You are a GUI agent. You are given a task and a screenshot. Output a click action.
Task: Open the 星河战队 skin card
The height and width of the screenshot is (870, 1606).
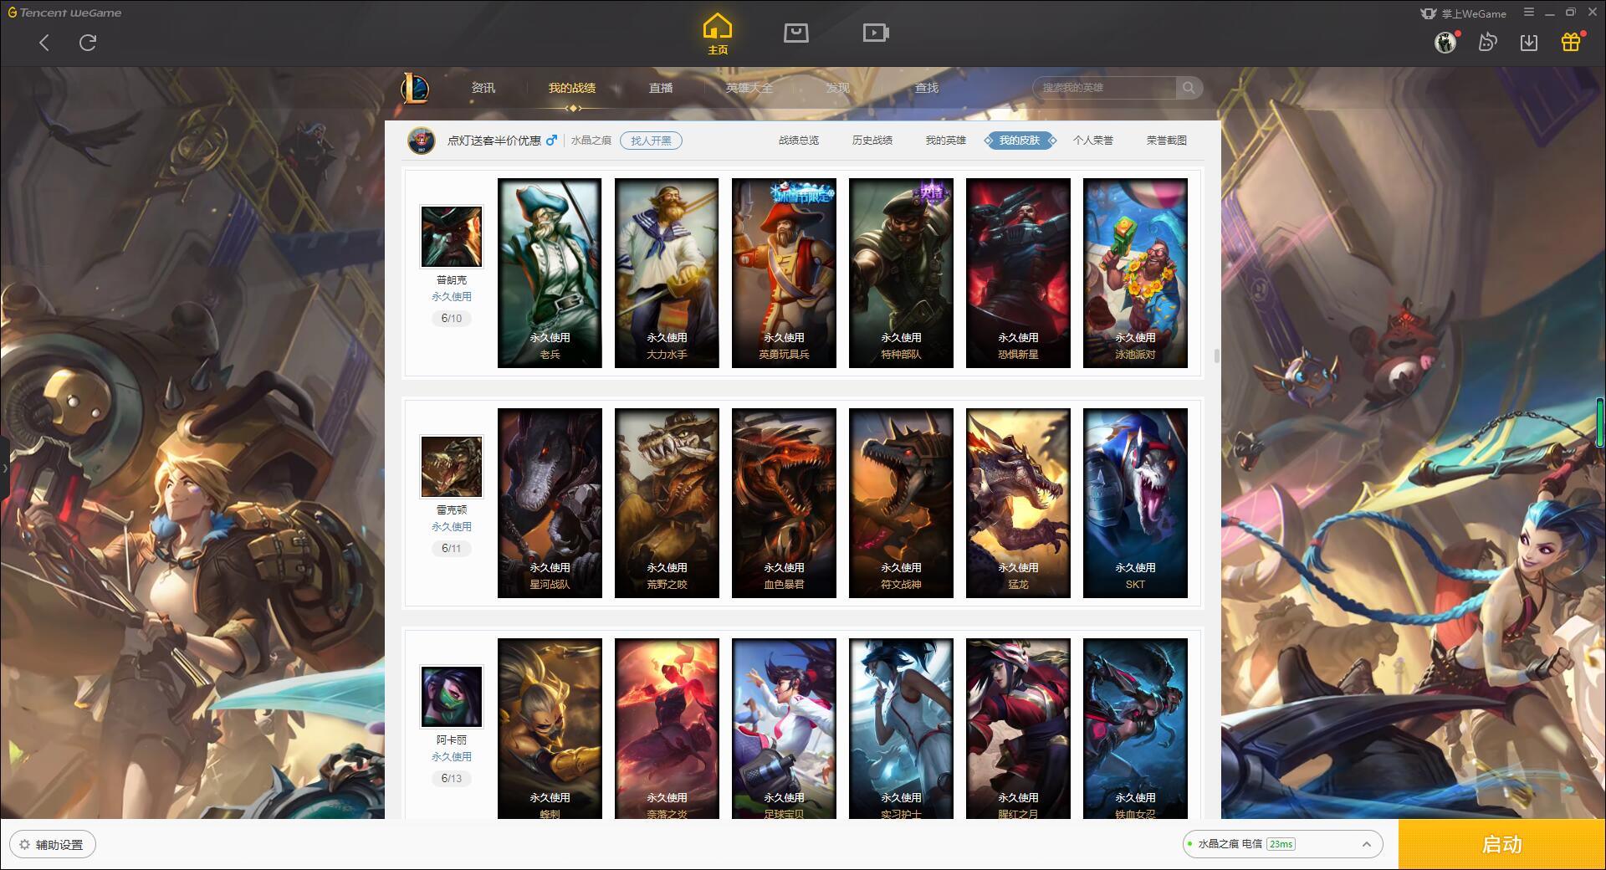point(550,503)
